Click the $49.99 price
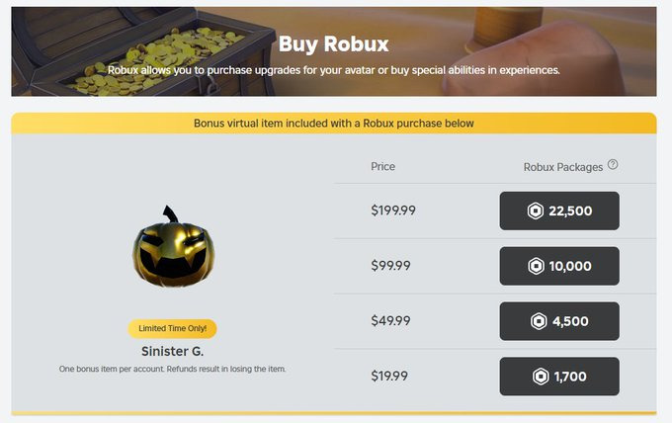Image resolution: width=672 pixels, height=423 pixels. (389, 321)
